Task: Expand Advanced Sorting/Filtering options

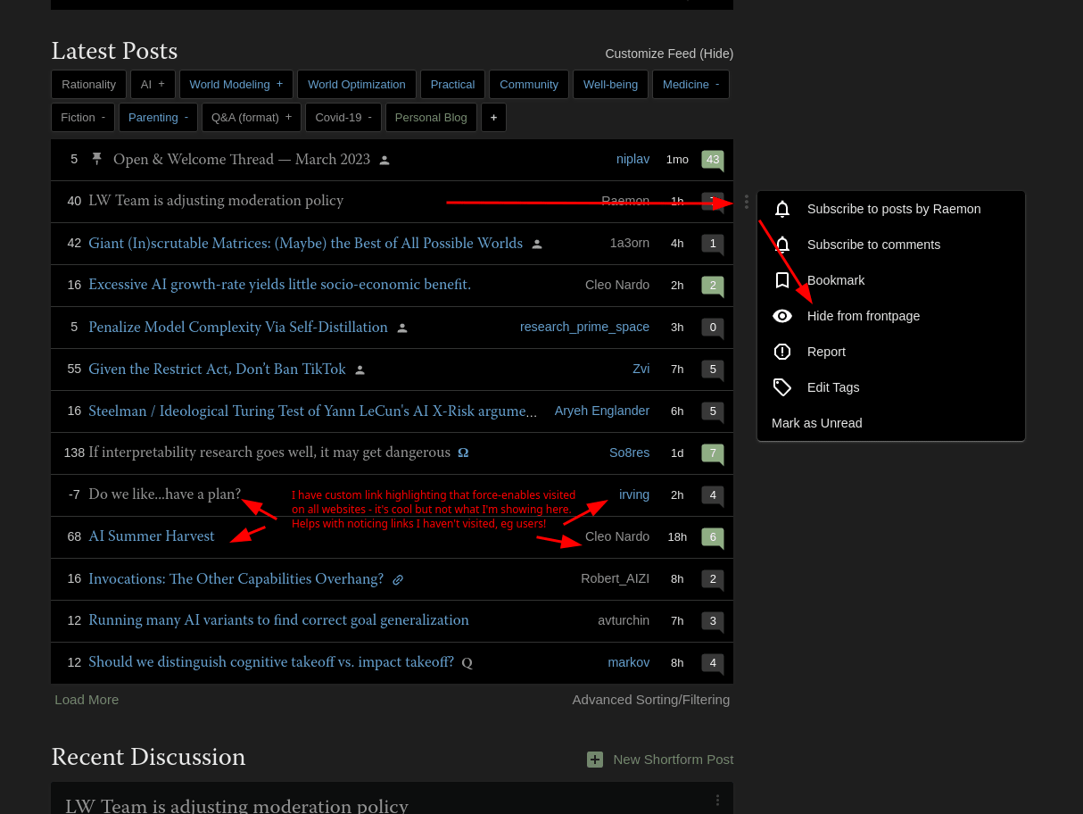Action: (650, 700)
